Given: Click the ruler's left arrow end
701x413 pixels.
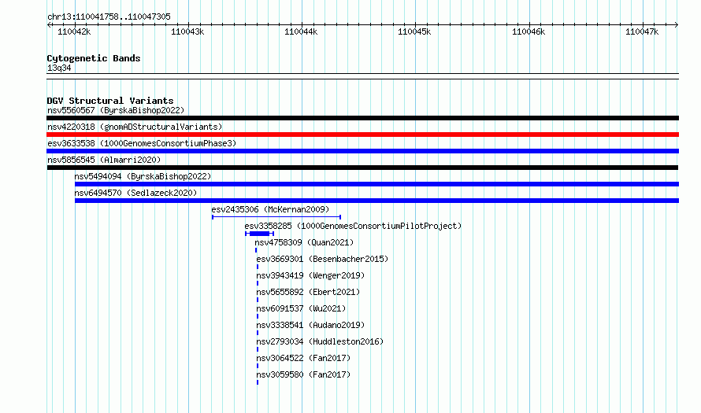Looking at the screenshot, I should coord(49,24).
